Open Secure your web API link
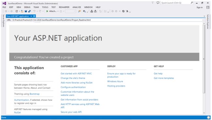Screen dimensions: 212x120 tap(71, 112)
